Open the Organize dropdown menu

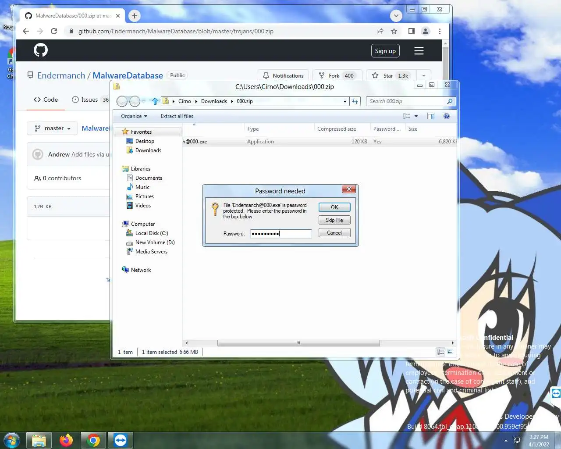pos(134,116)
